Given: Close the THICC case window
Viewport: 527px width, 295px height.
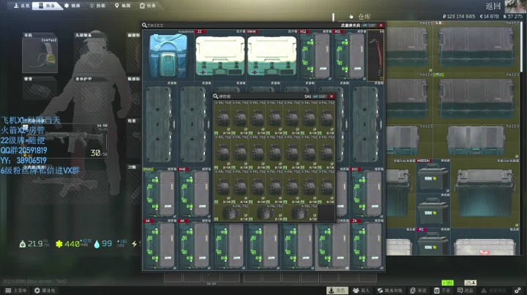Looking at the screenshot, I should (381, 25).
